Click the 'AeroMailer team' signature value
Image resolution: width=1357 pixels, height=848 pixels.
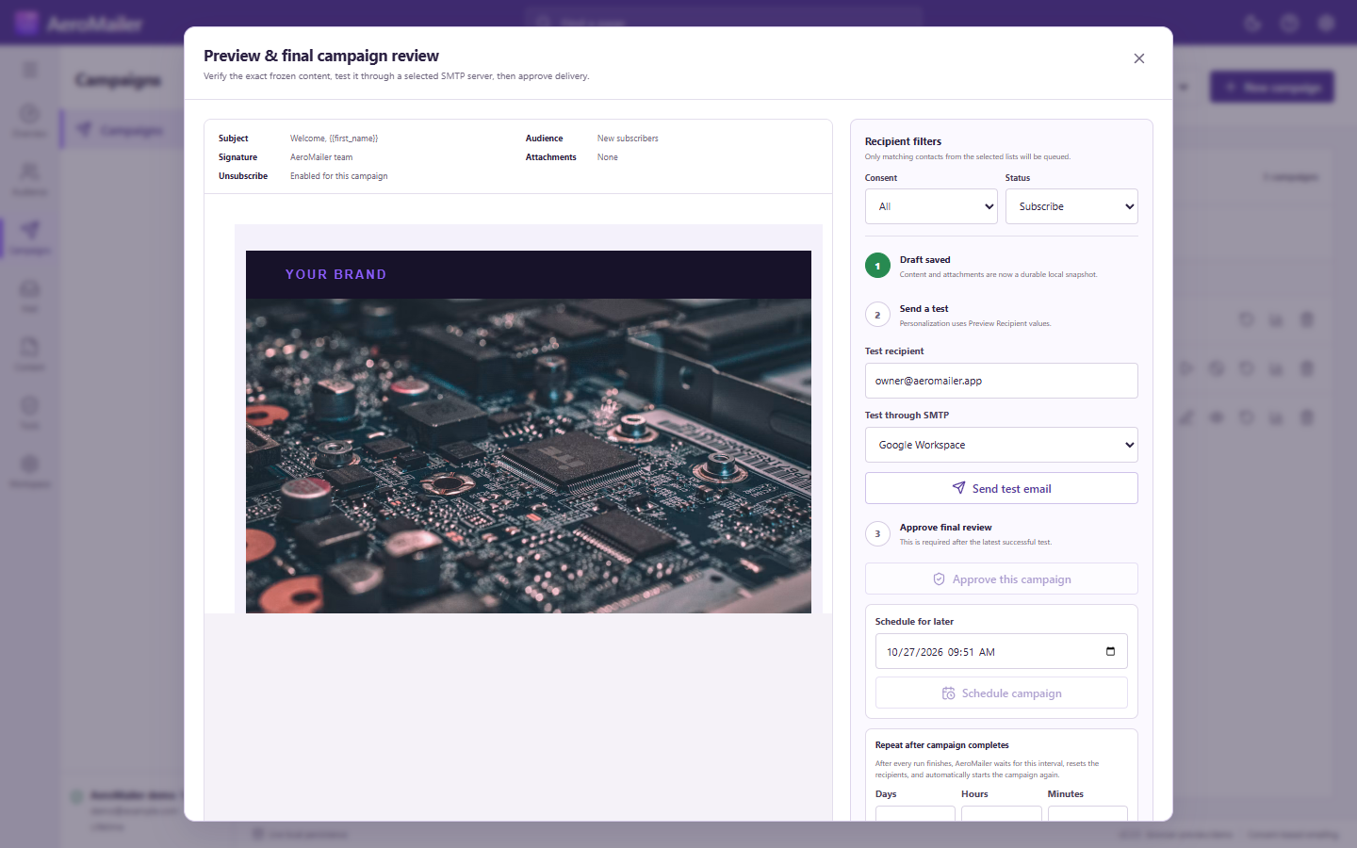[321, 157]
